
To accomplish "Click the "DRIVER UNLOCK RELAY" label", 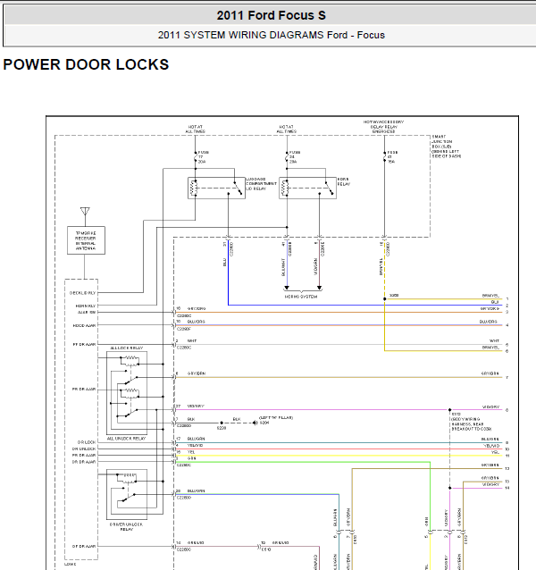I will point(126,527).
